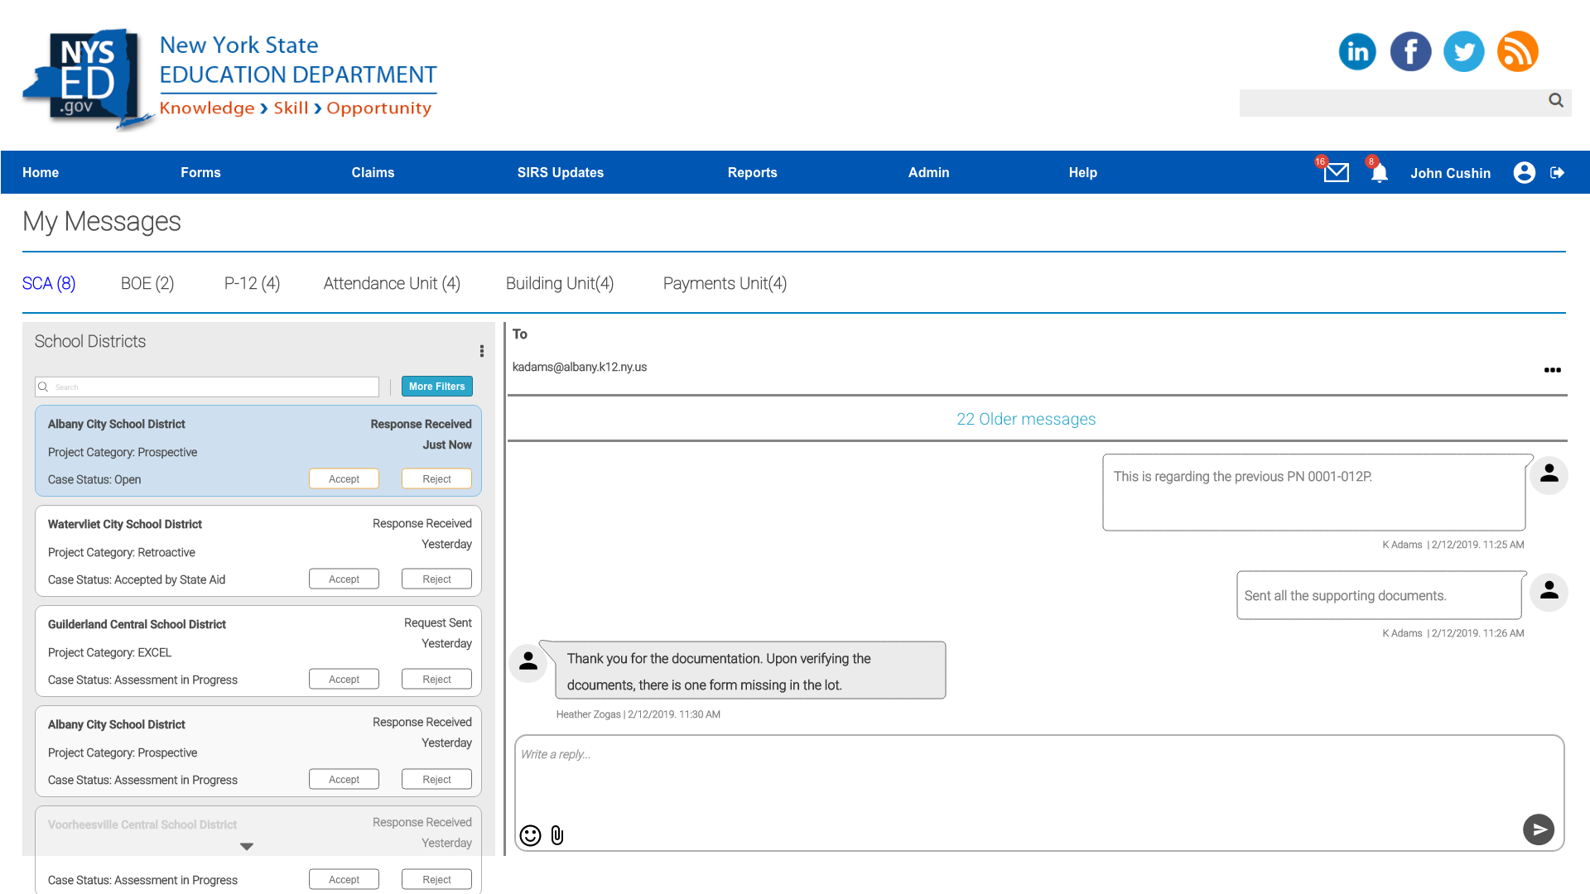Click the notifications bell icon

(1379, 173)
